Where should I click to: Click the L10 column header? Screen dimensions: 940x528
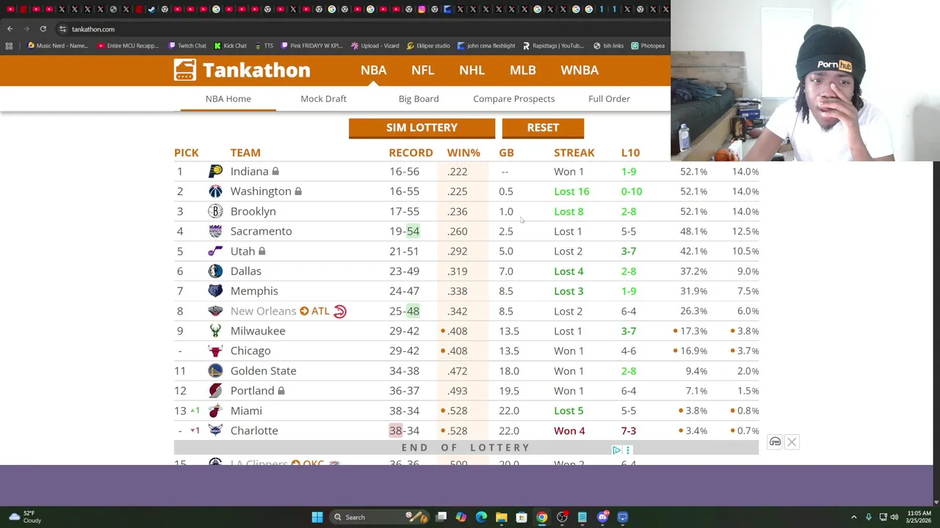630,153
